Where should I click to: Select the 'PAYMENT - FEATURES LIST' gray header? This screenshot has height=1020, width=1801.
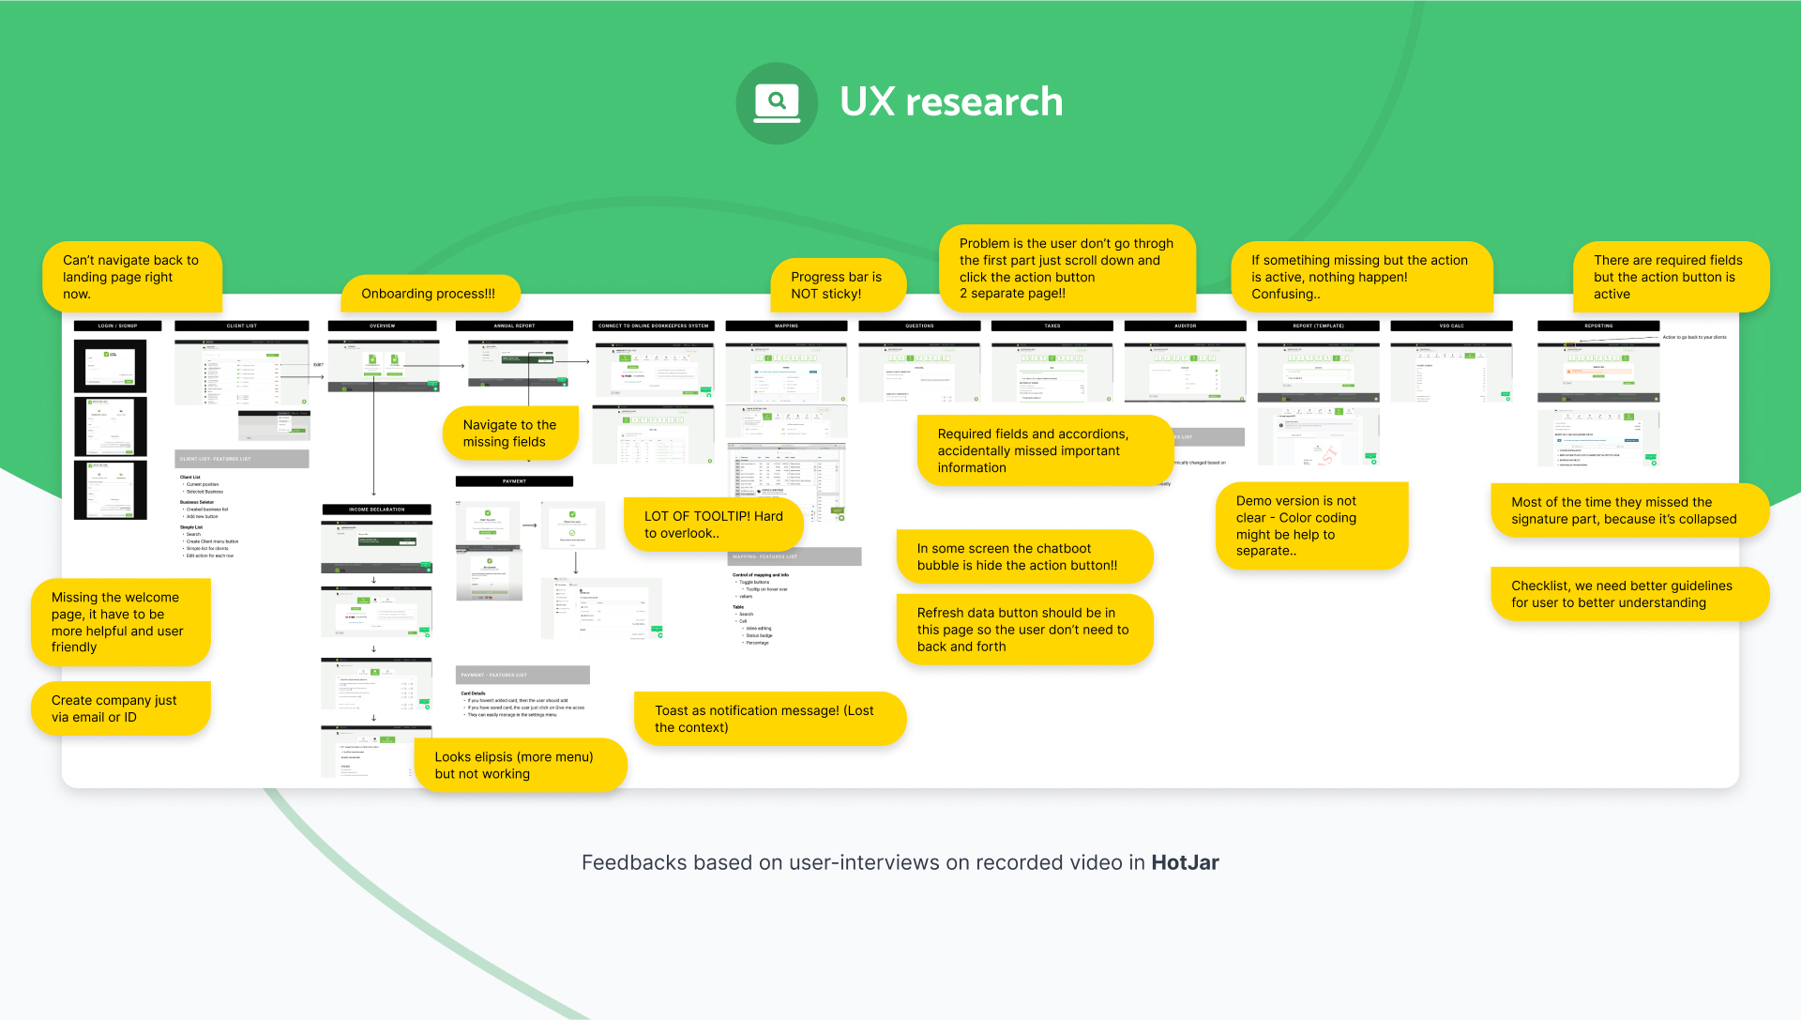[x=522, y=675]
